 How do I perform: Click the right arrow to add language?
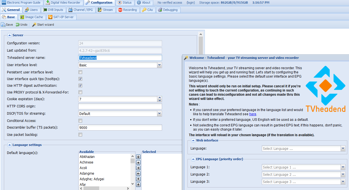(x=138, y=168)
